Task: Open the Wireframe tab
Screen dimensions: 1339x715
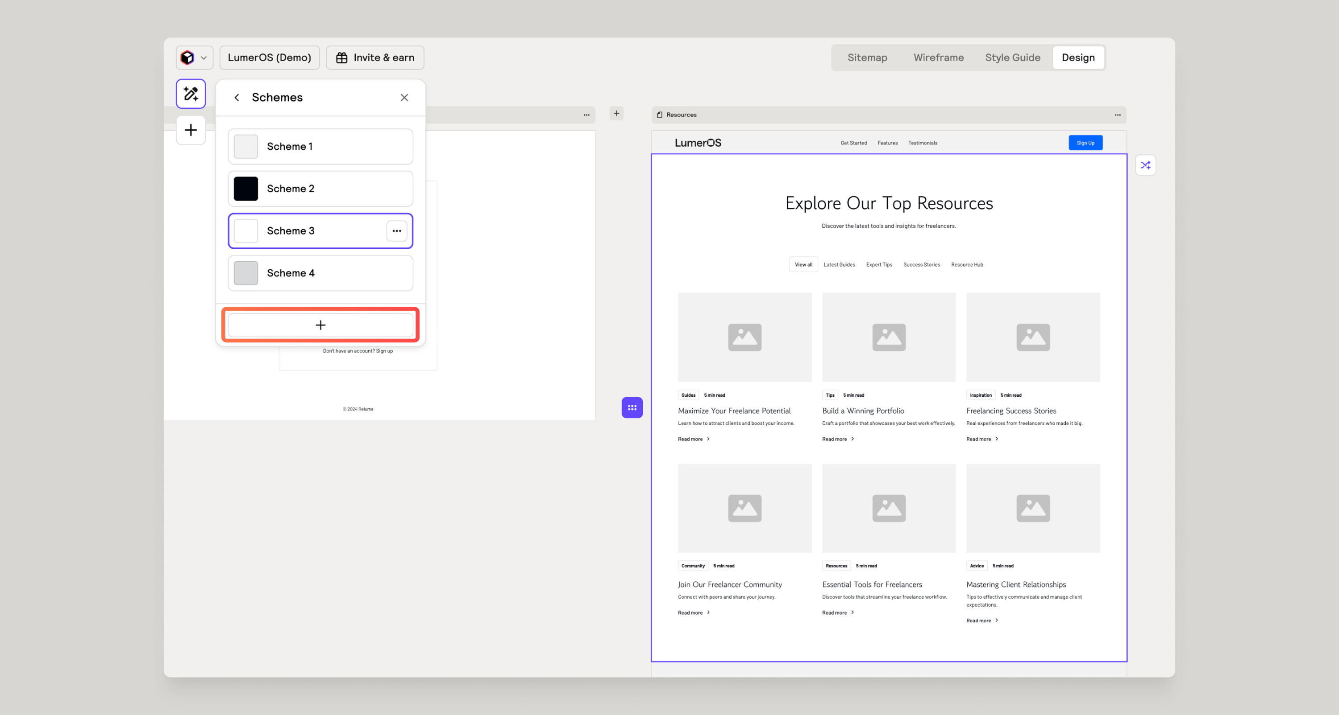Action: pyautogui.click(x=938, y=58)
